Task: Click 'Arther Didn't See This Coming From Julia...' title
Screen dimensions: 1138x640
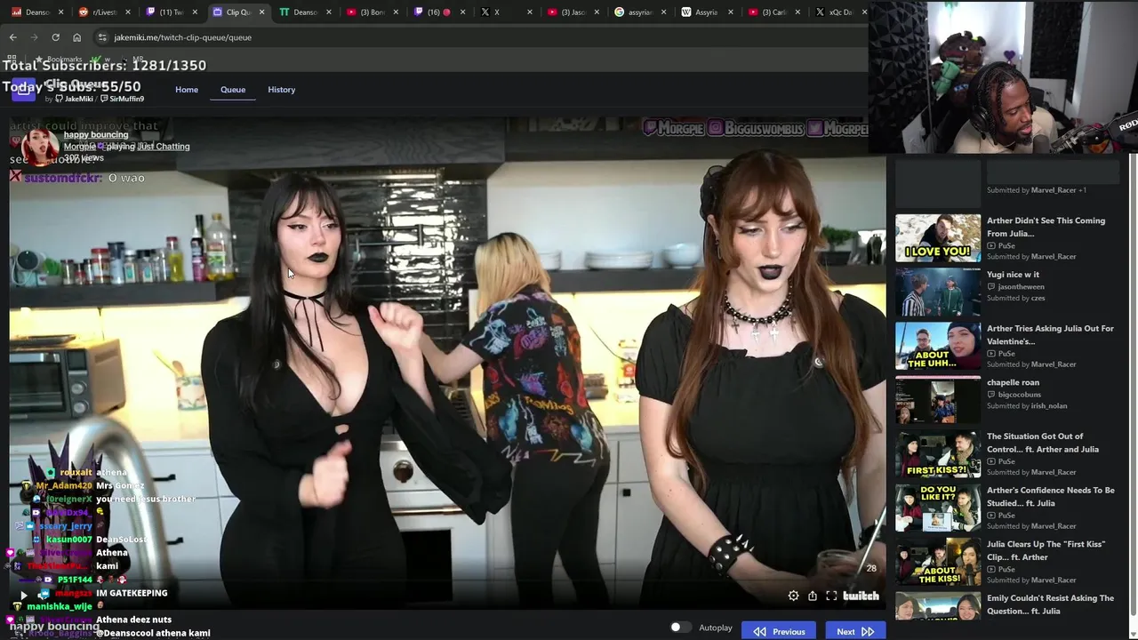Action: point(1046,227)
